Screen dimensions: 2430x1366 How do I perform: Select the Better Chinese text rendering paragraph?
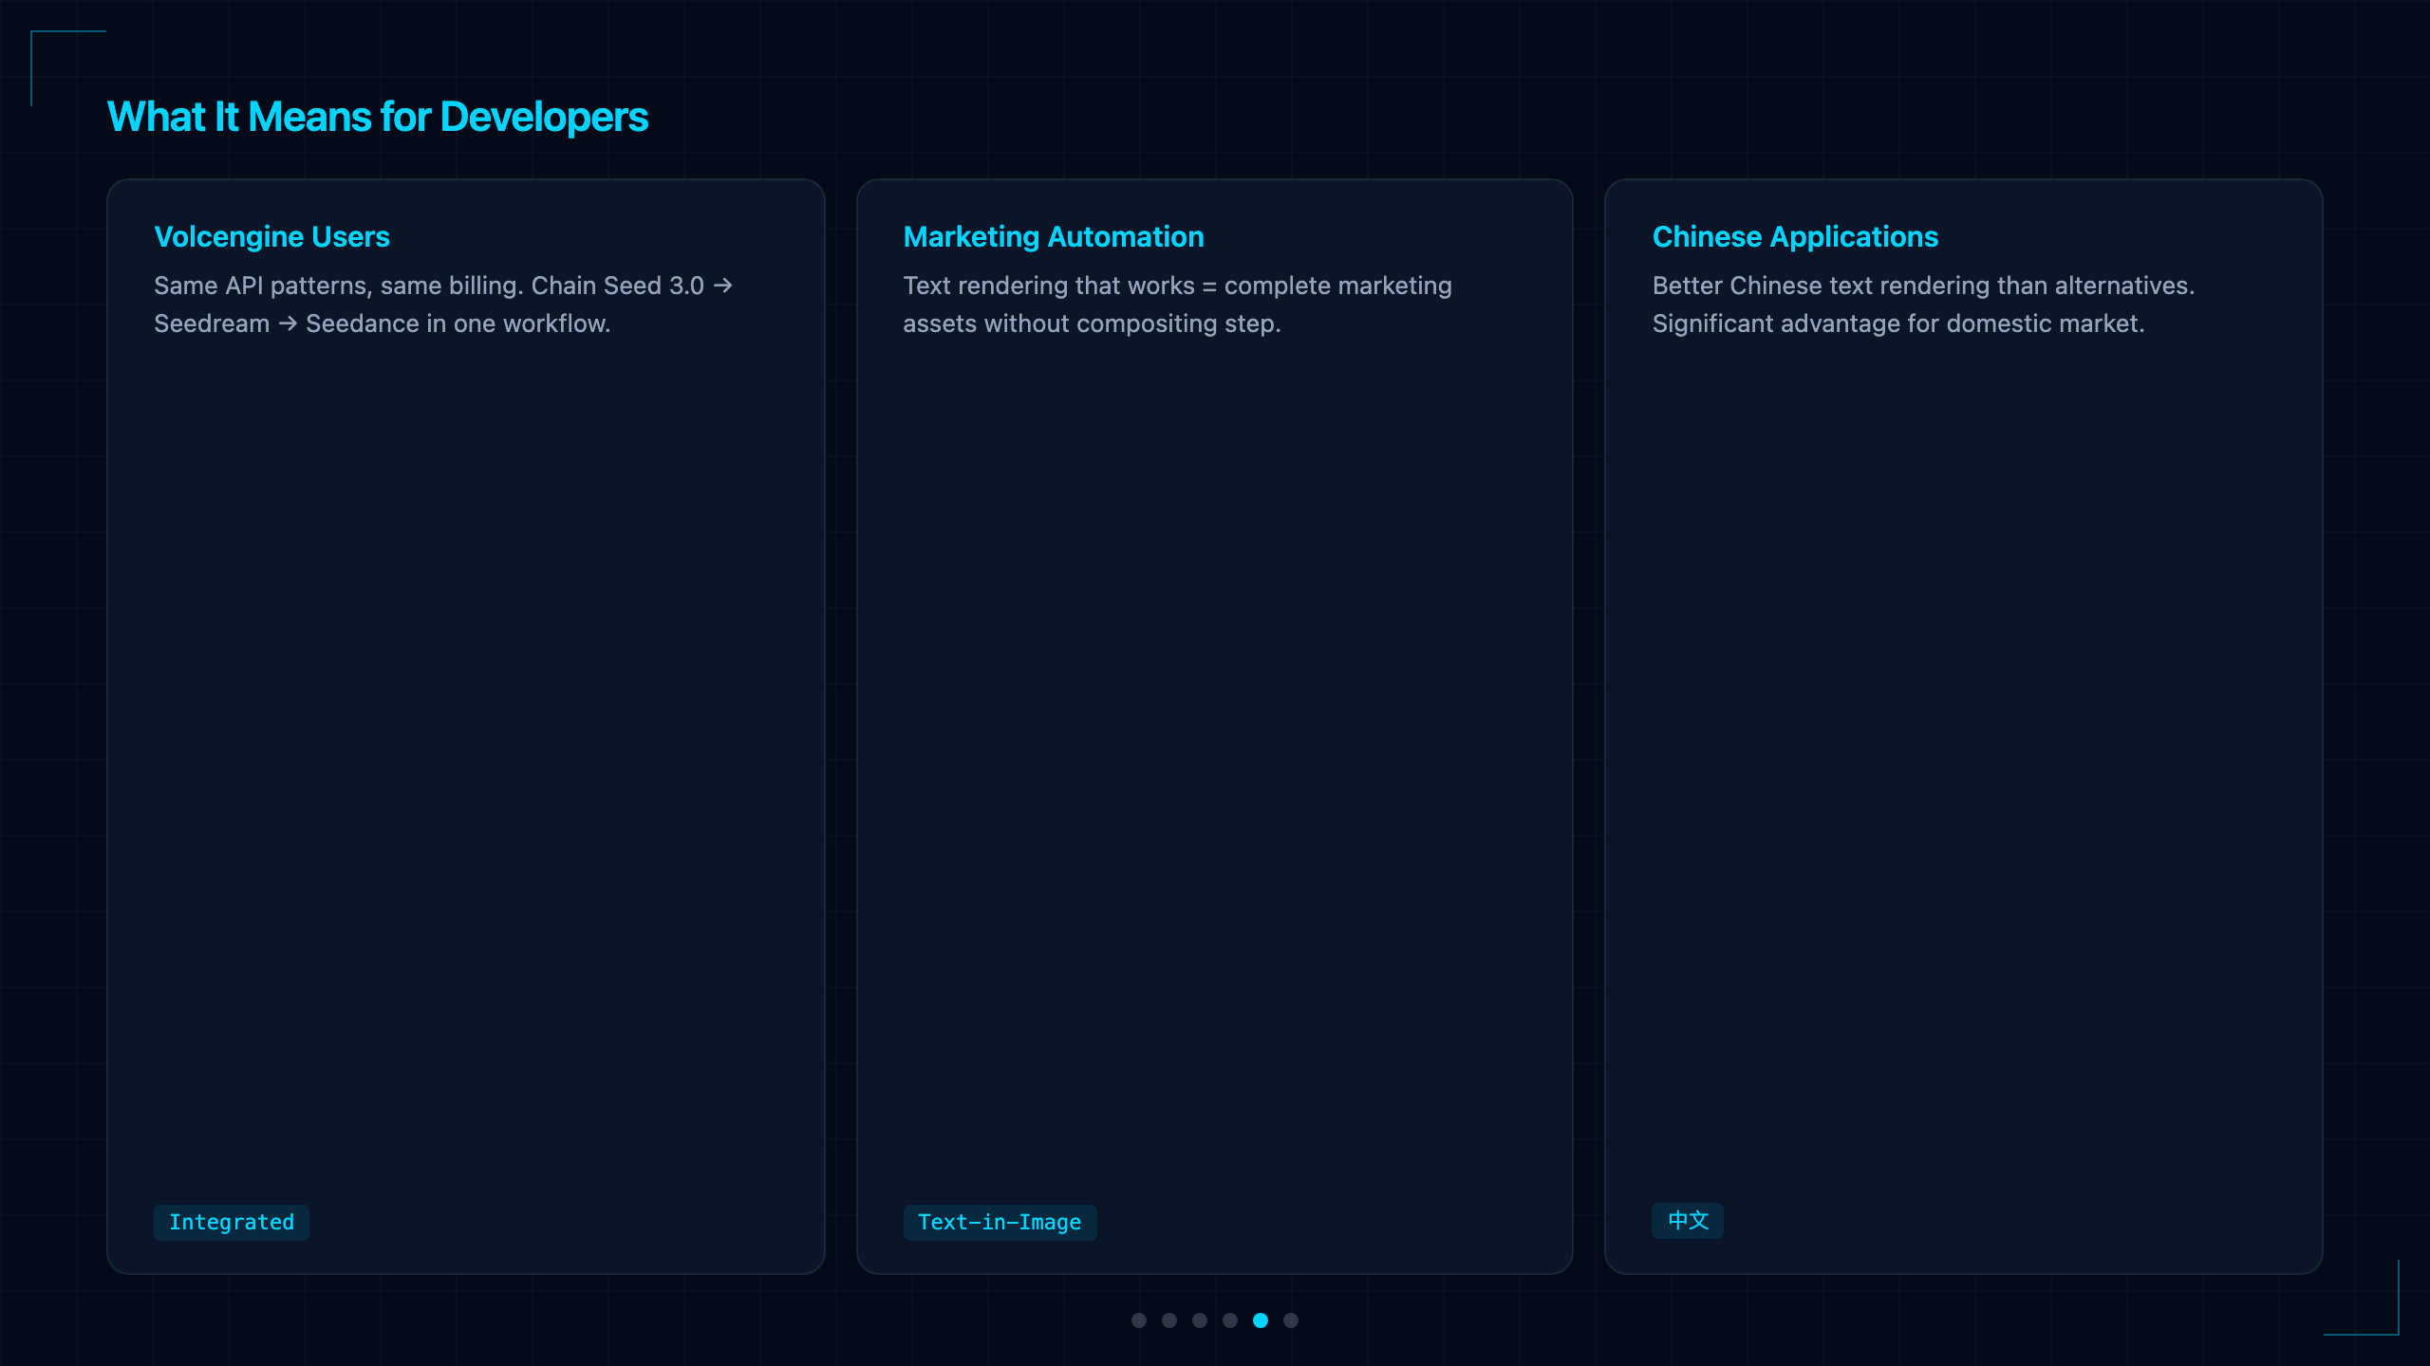tap(1923, 305)
